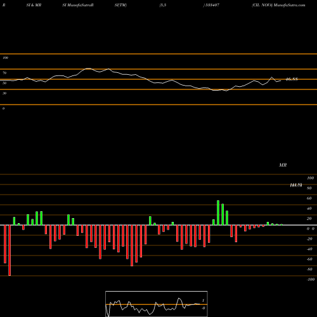This screenshot has height=317, width=317.
Task: Click the 533407 stock code text
Action: [211, 5]
